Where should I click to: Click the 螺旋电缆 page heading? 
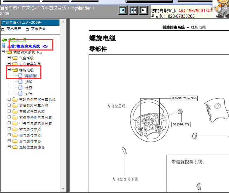pyautogui.click(x=102, y=38)
